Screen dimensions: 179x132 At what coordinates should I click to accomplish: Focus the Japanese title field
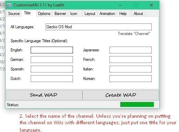[x=131, y=50]
